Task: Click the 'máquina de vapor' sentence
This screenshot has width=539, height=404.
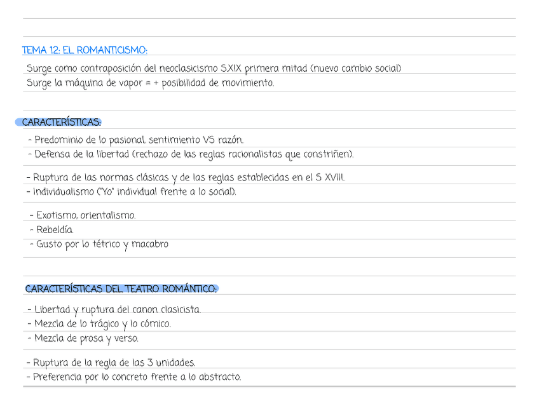Action: point(150,83)
